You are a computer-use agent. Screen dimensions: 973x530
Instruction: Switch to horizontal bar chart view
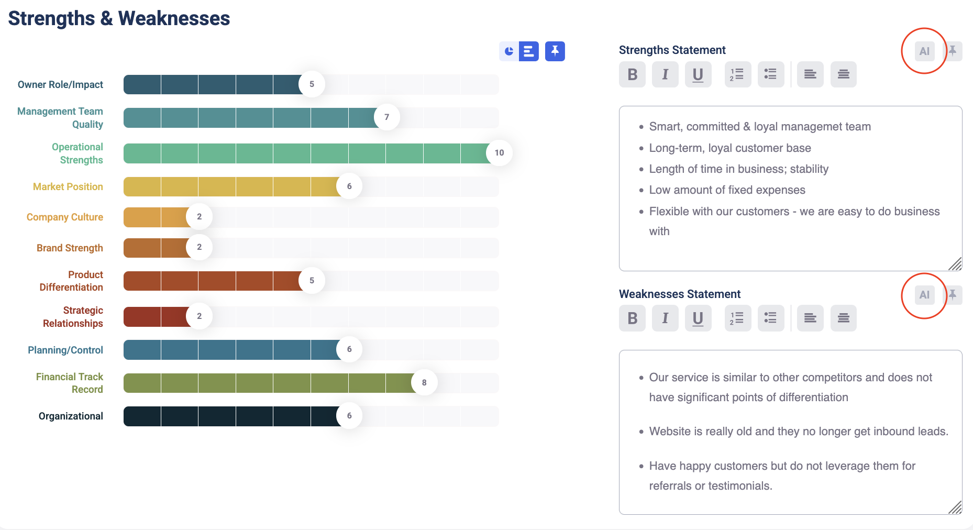528,51
